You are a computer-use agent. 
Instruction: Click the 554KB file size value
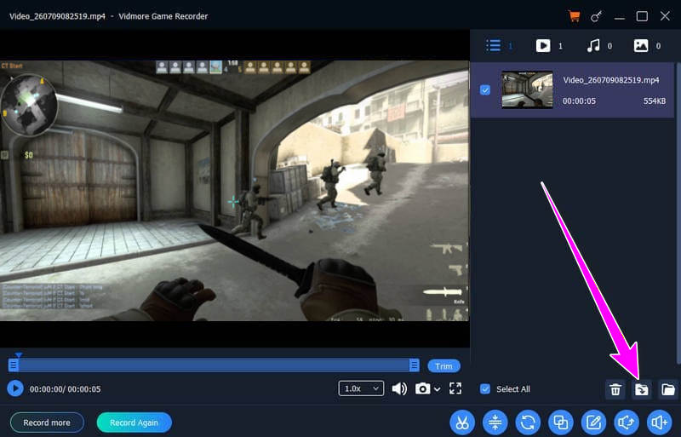point(655,101)
